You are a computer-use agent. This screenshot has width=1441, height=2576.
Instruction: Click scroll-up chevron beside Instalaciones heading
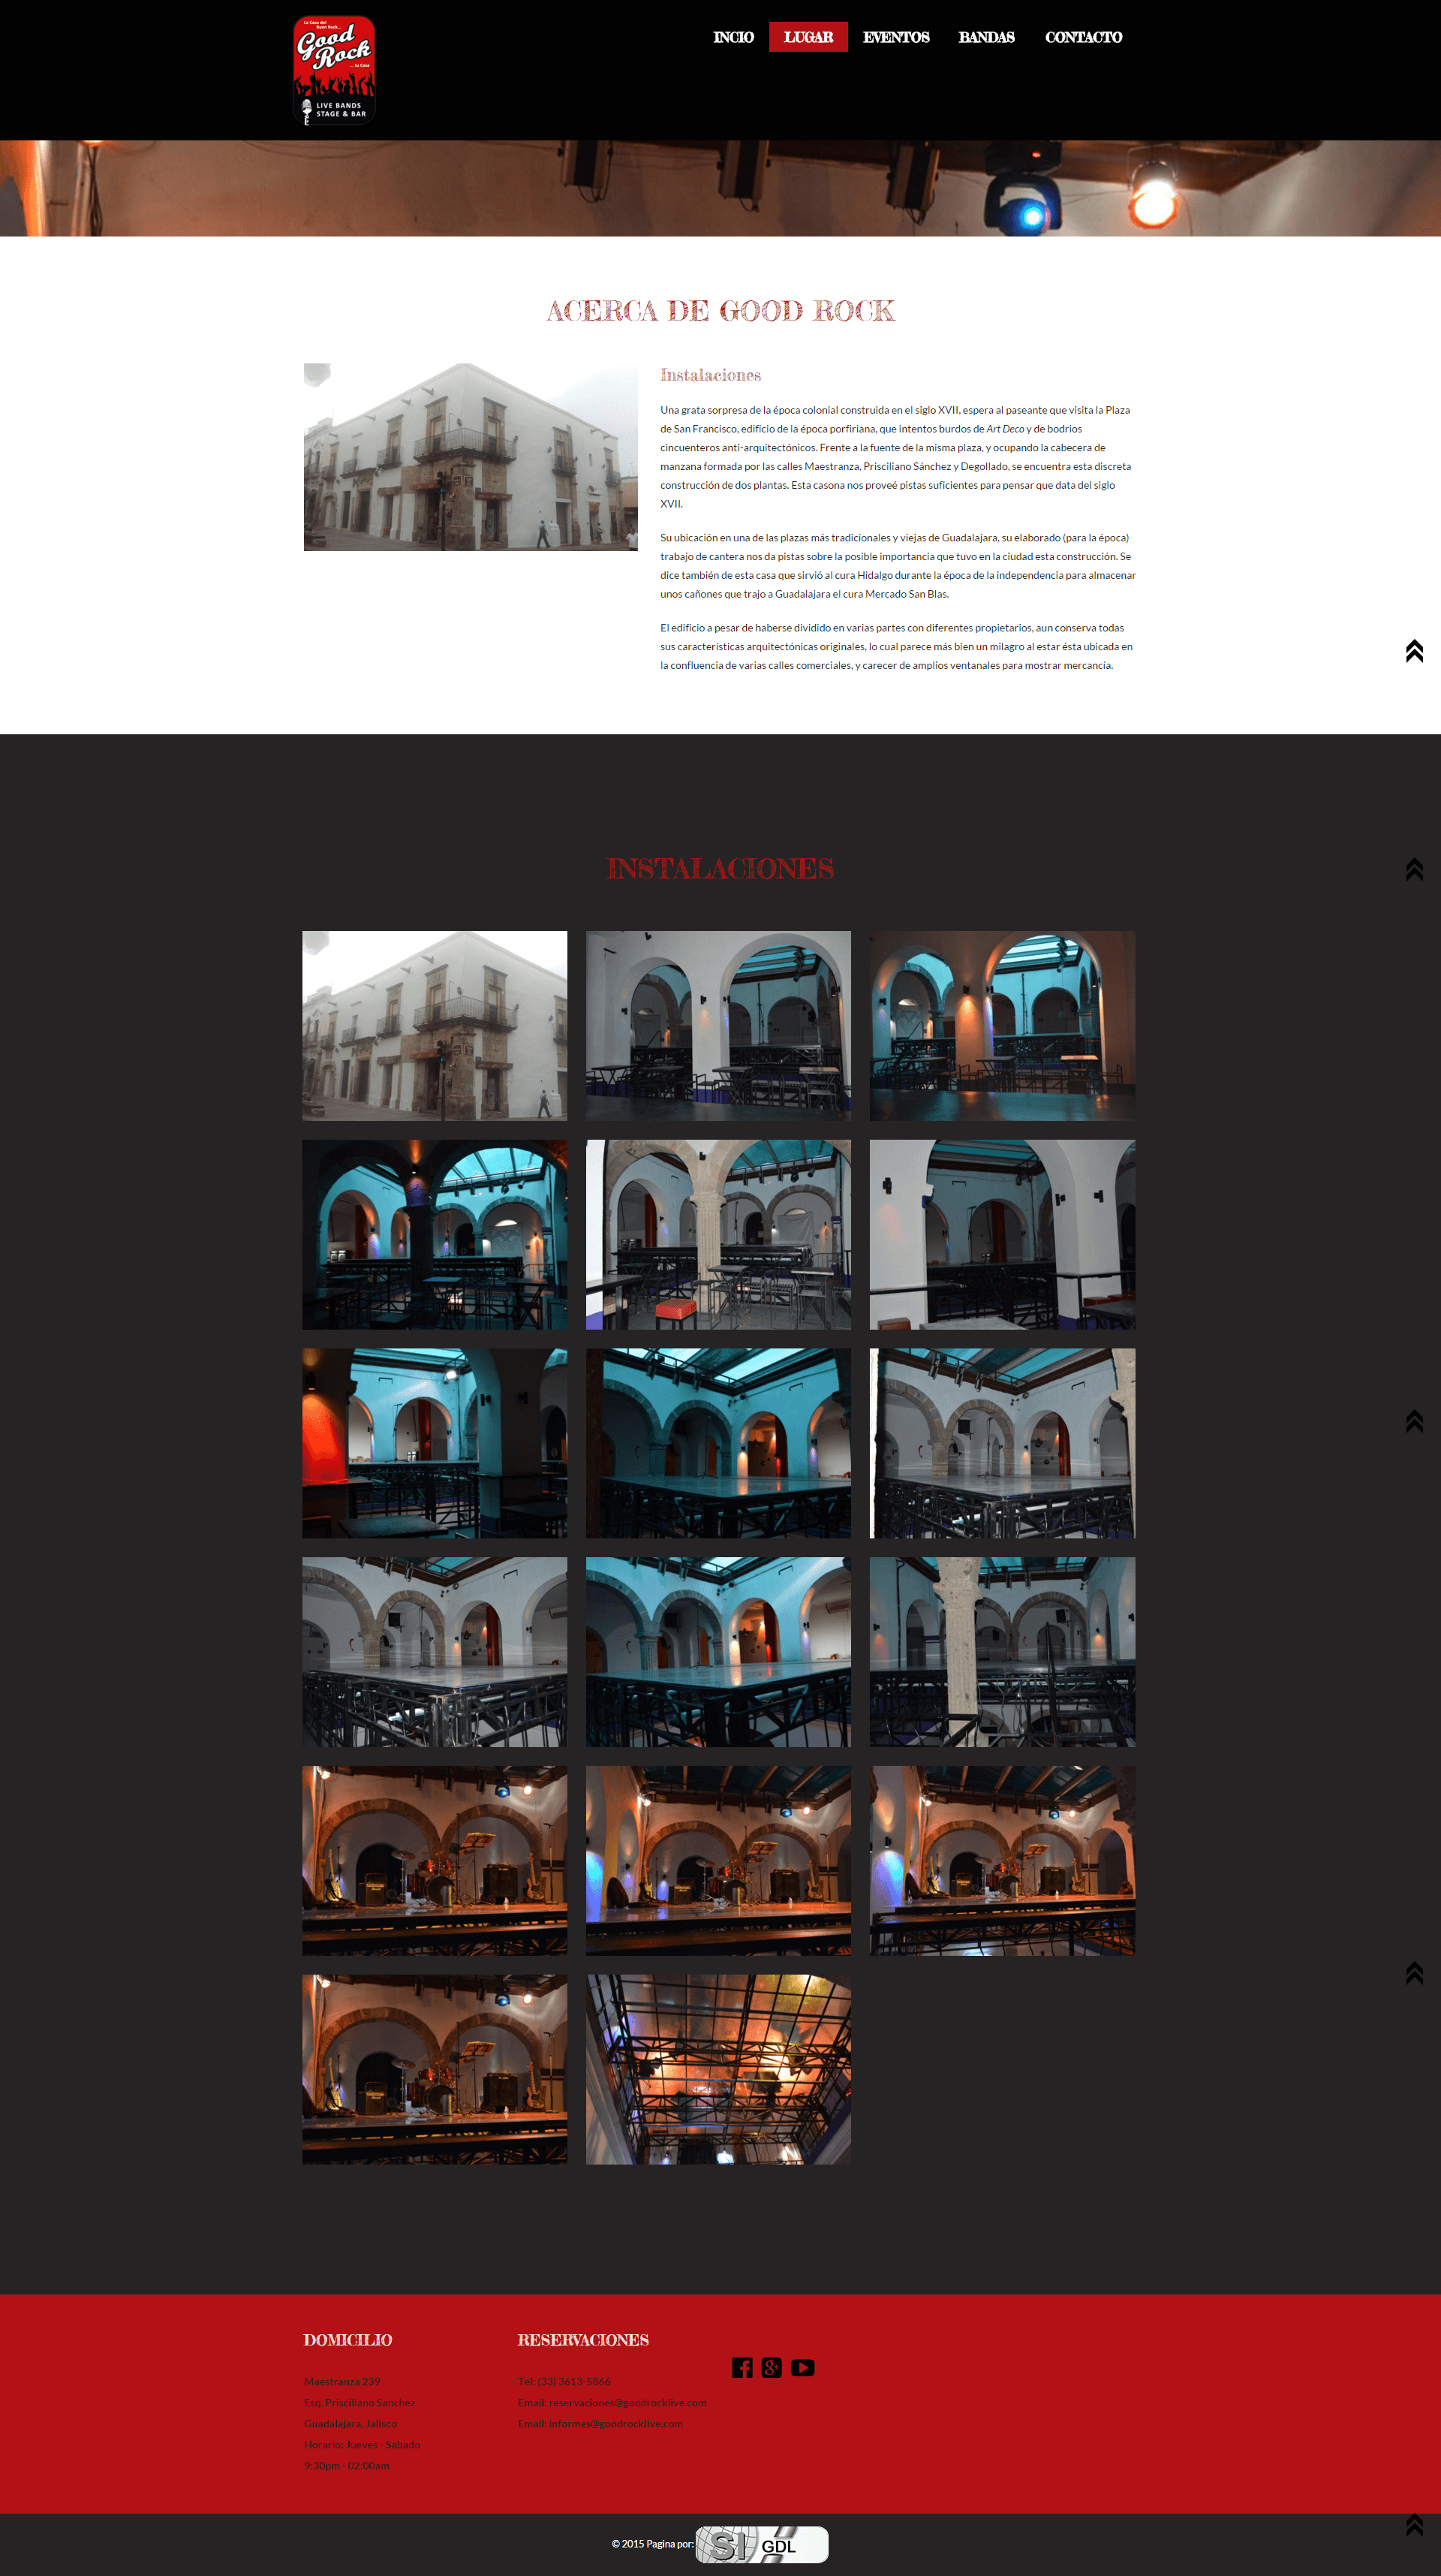pyautogui.click(x=1414, y=869)
